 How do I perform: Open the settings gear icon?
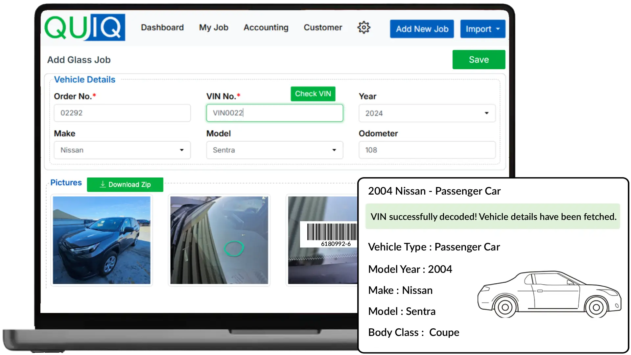[x=363, y=28]
